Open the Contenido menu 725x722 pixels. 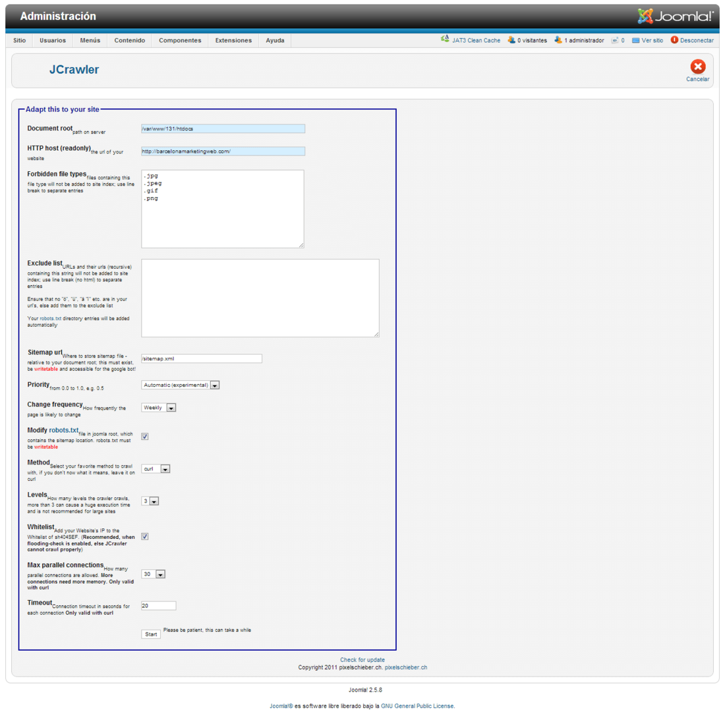click(x=130, y=40)
